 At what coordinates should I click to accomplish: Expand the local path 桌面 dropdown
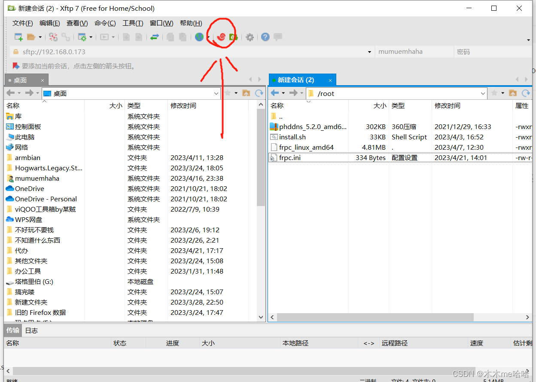(216, 93)
